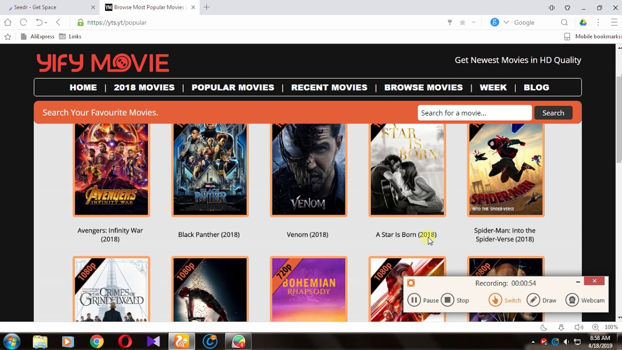Click the pin icon in address bar

click(x=450, y=22)
